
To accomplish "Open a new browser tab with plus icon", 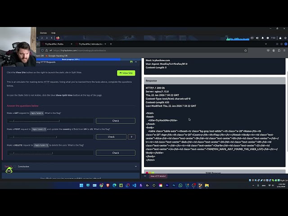I will (111, 44).
